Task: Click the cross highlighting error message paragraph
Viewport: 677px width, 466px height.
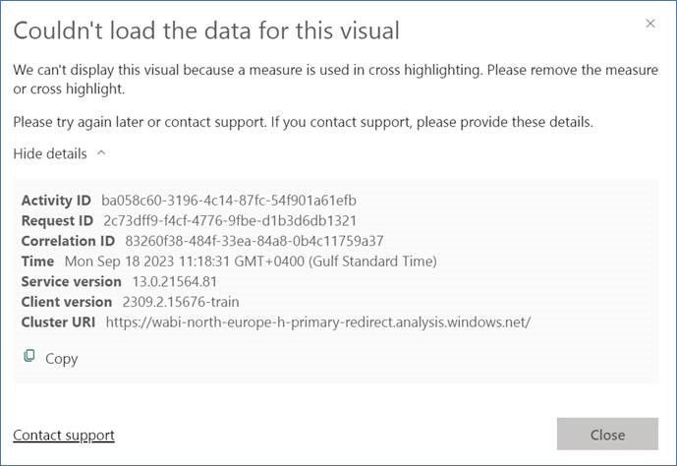Action: point(335,79)
